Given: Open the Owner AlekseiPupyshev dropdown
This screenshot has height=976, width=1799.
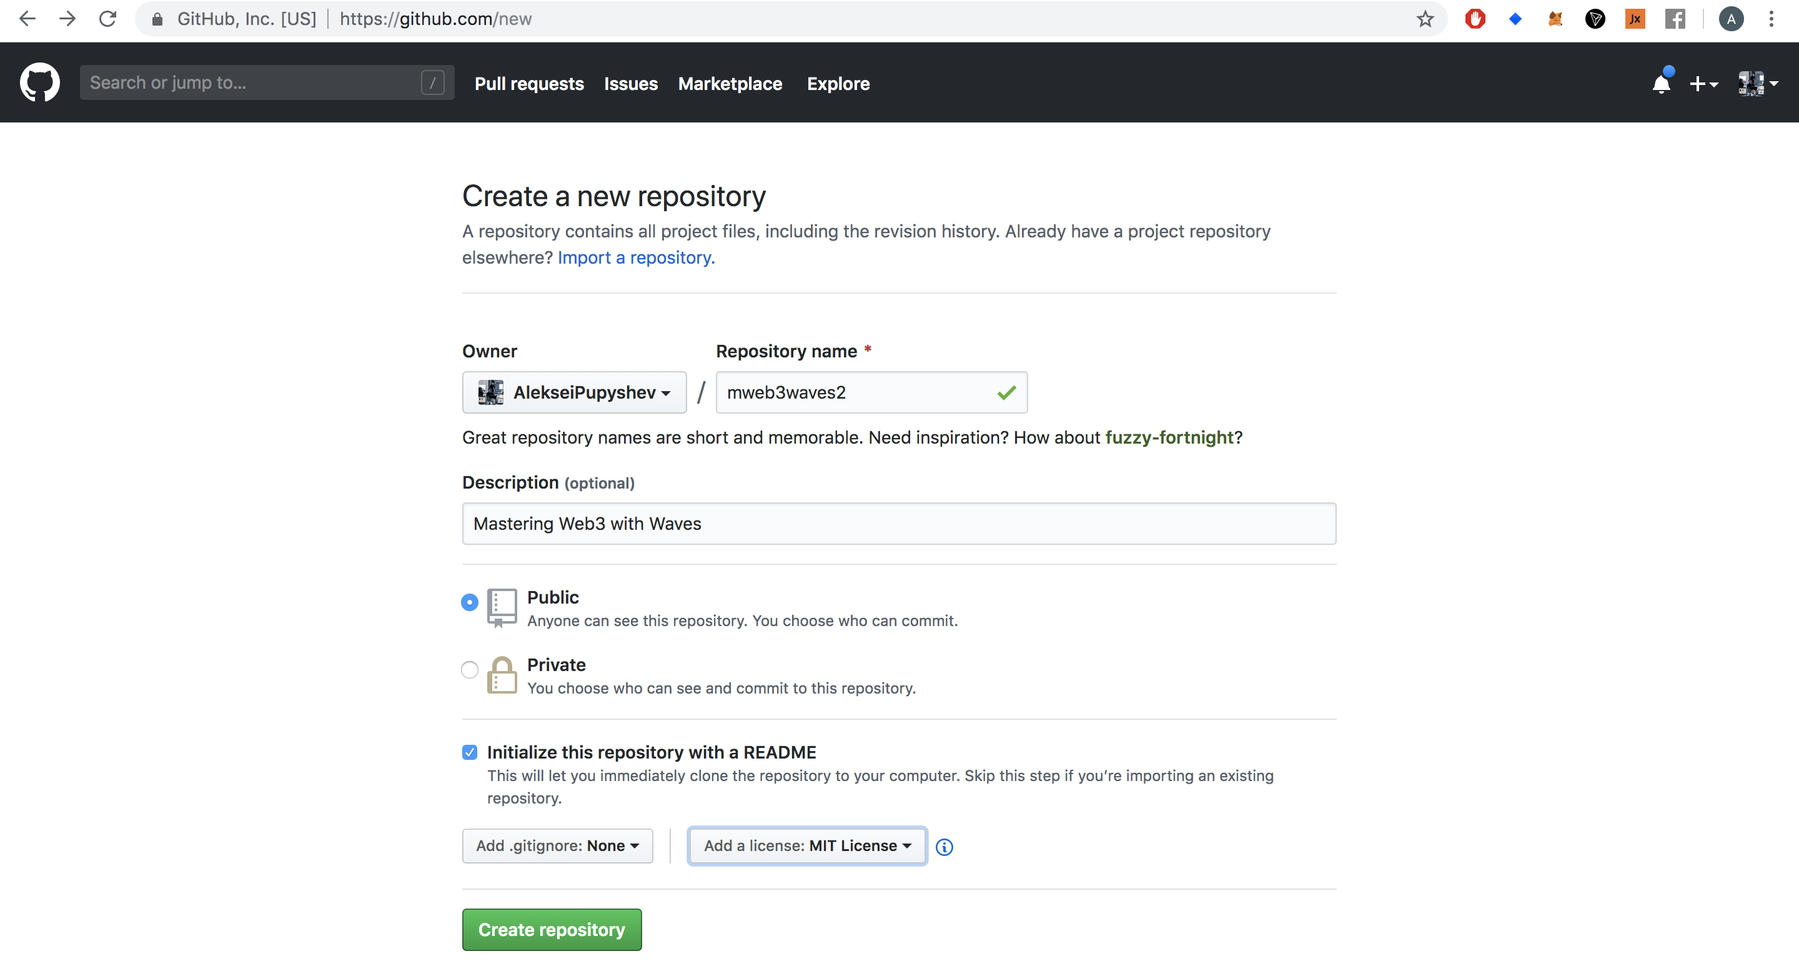Looking at the screenshot, I should pyautogui.click(x=574, y=392).
